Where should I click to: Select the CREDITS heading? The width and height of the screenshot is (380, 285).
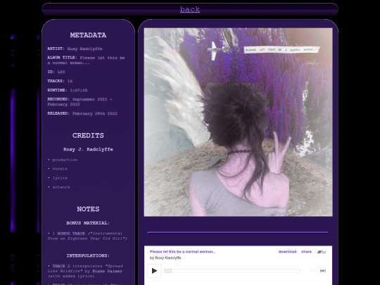88,136
